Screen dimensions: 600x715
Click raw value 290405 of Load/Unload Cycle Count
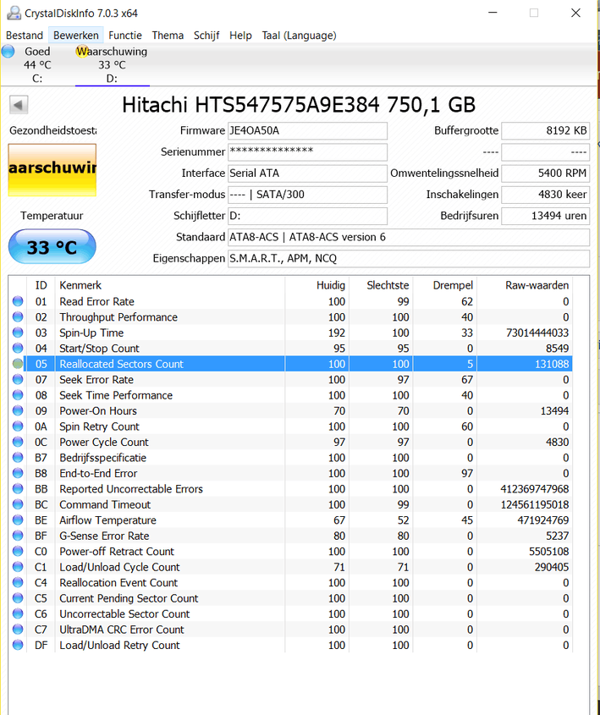point(552,567)
